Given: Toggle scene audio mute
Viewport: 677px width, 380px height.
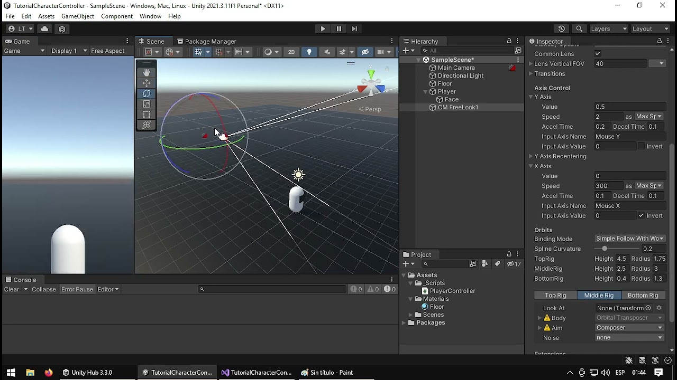Looking at the screenshot, I should [327, 52].
